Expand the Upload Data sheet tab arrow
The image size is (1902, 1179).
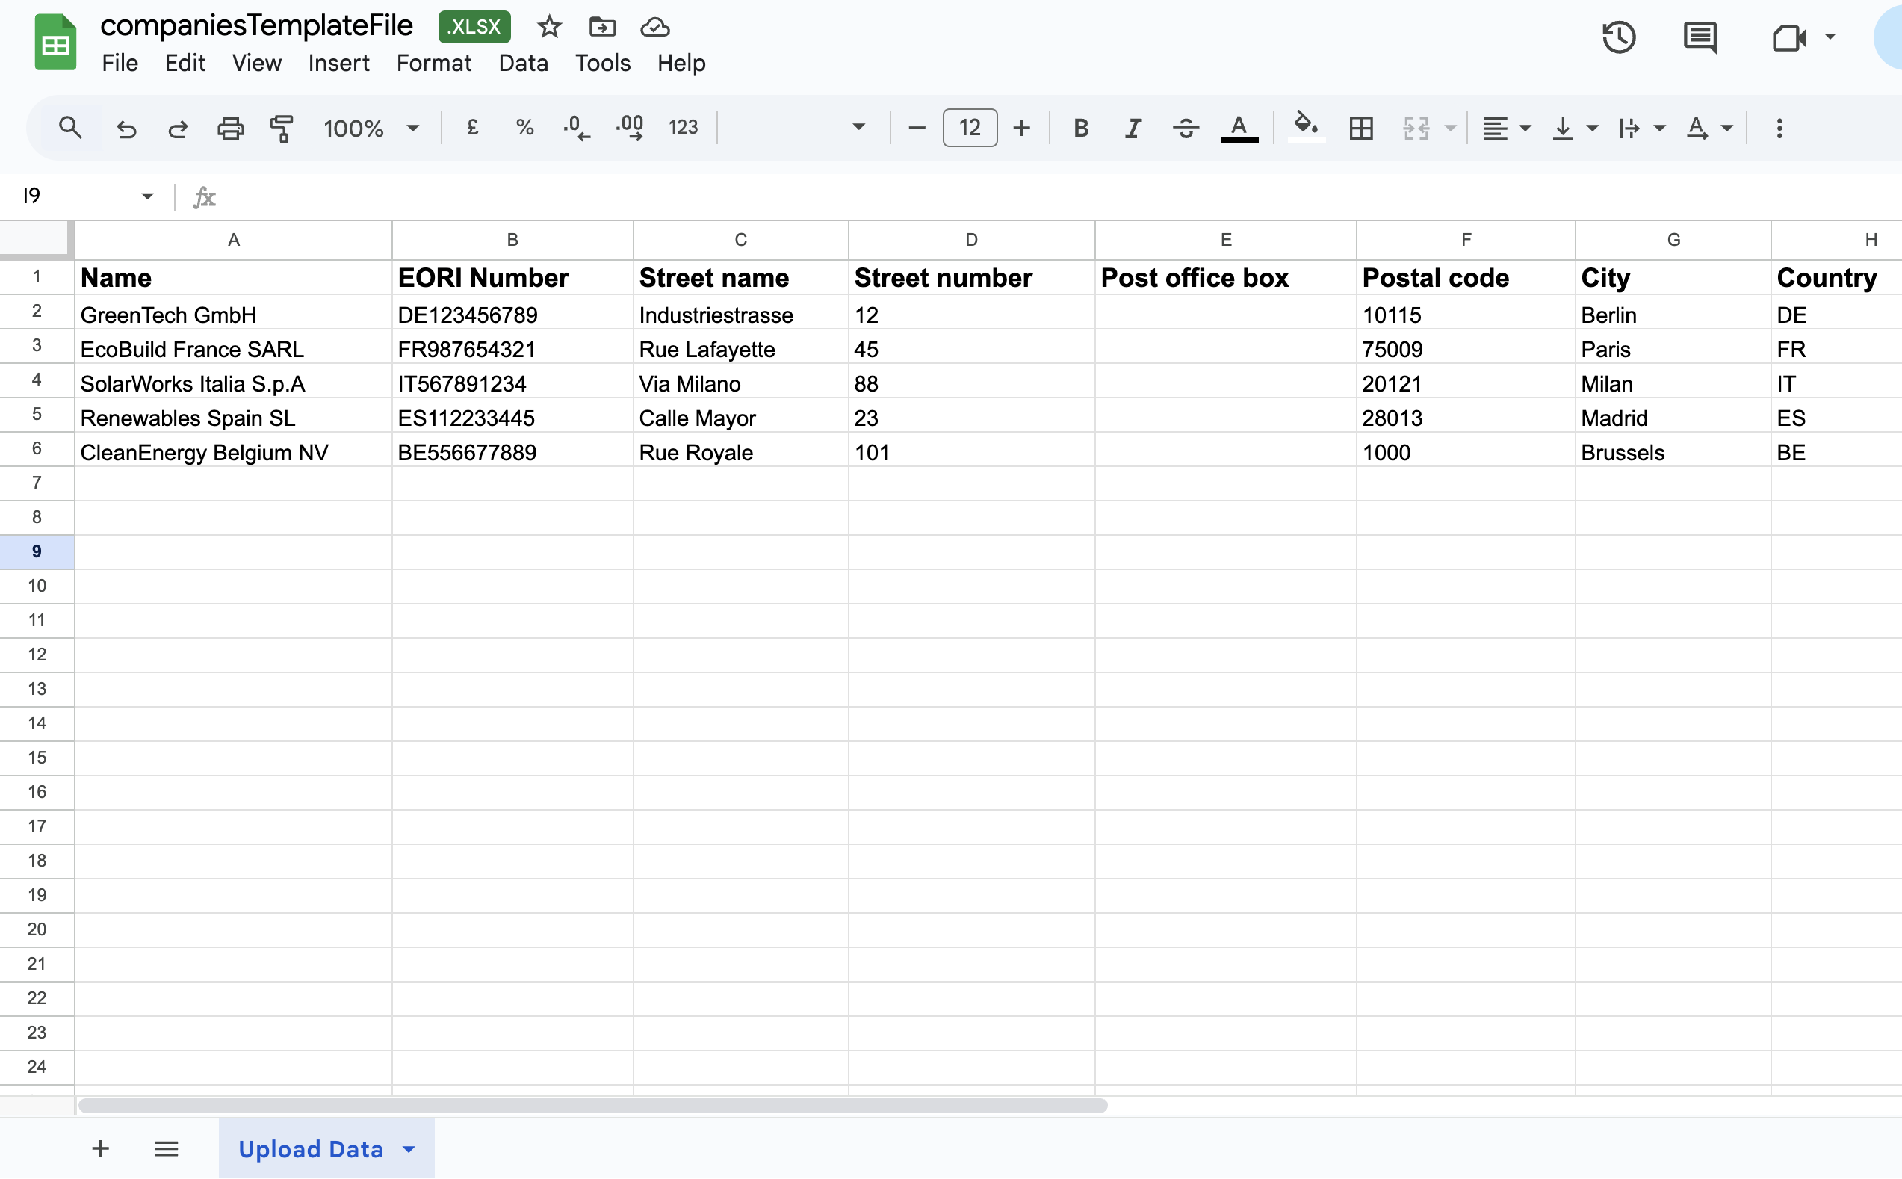click(x=409, y=1148)
